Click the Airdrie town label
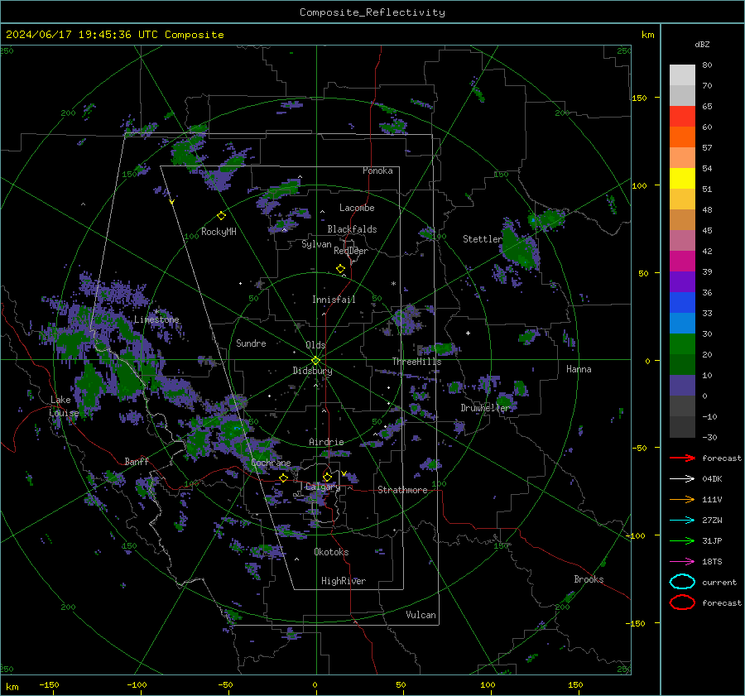 point(326,442)
